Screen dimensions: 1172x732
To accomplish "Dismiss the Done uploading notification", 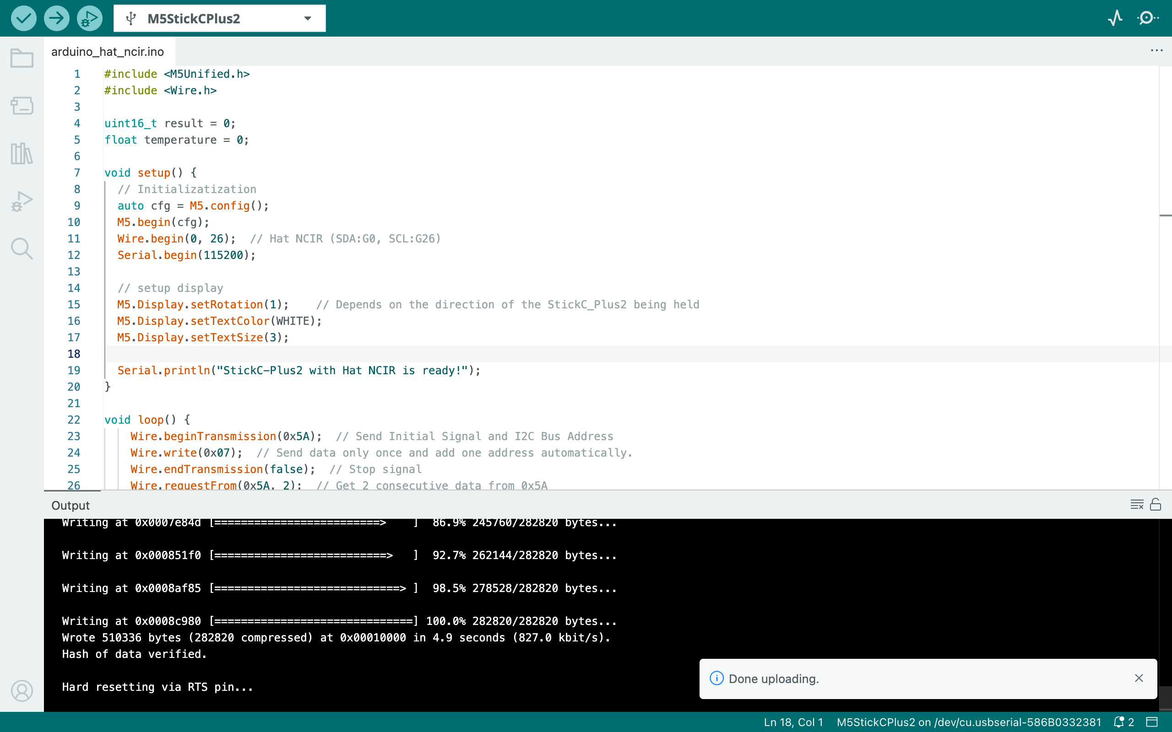I will click(1139, 678).
